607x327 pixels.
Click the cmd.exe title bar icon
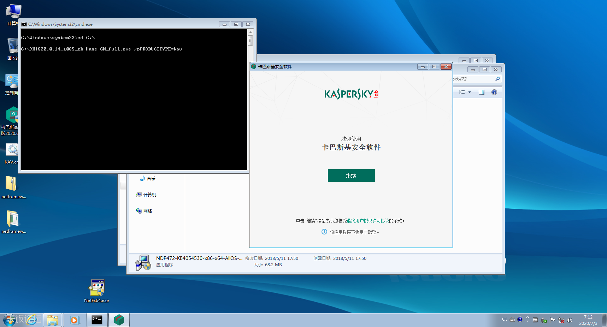[24, 24]
